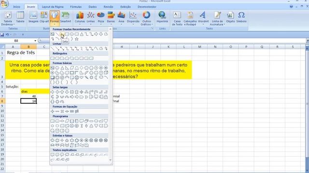The width and height of the screenshot is (309, 173).
Task: Pick the smiley face basic shape
Action: [x=77, y=77]
